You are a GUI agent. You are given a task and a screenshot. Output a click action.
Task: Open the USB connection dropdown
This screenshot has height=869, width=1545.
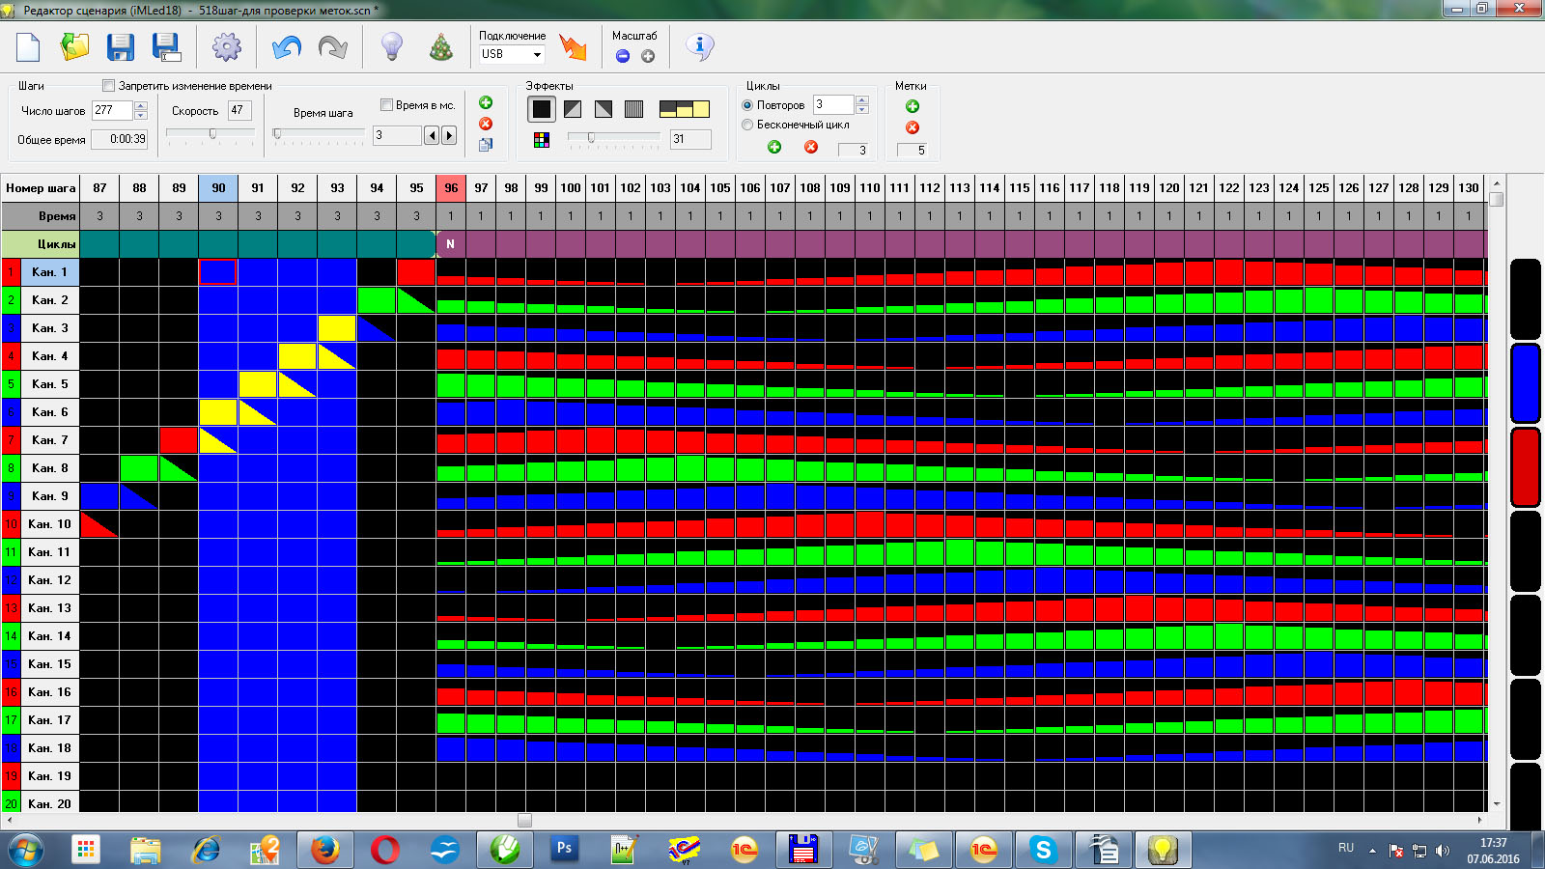537,55
